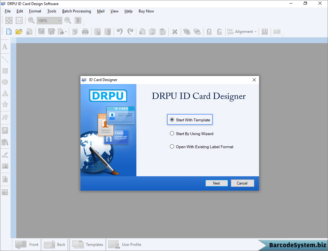Click the save floppy disk icon
This screenshot has height=251, width=328.
[41, 32]
